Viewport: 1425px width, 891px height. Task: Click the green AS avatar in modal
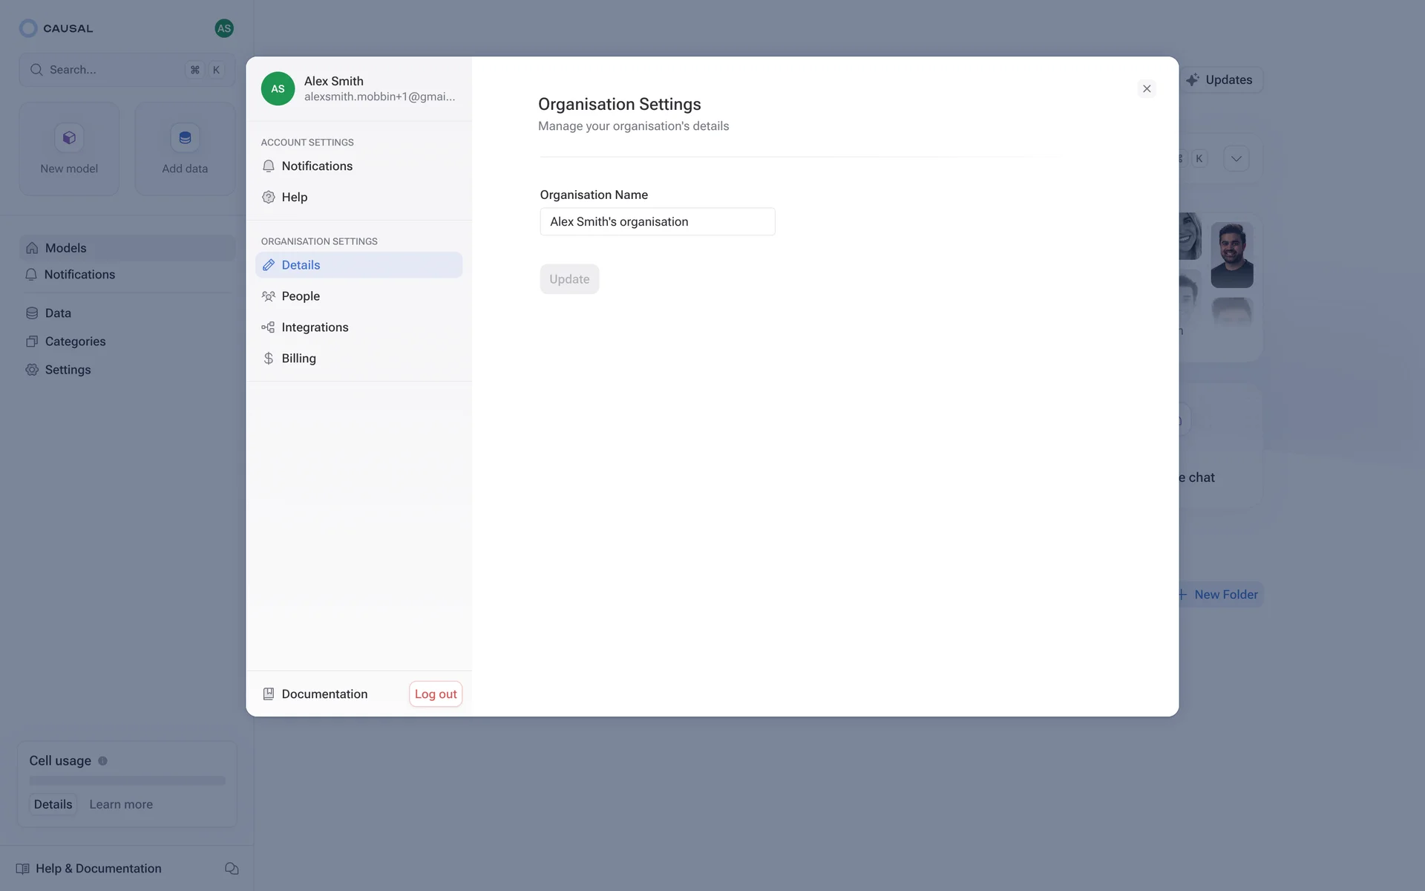[278, 88]
